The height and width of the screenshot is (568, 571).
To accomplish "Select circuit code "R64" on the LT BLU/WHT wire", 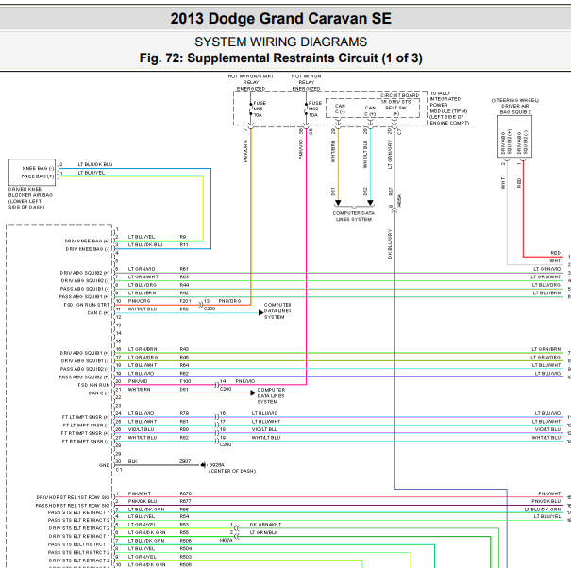I will tap(184, 365).
